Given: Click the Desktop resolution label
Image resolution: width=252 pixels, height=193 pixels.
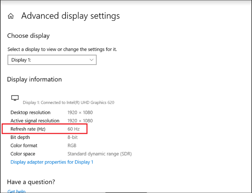Looking at the screenshot, I should [x=30, y=113].
